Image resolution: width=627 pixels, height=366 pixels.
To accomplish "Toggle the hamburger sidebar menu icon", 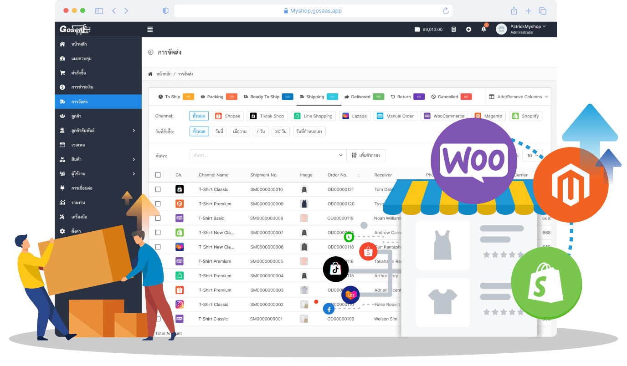I will pyautogui.click(x=150, y=29).
